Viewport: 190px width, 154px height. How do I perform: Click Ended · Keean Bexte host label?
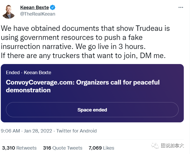click(x=28, y=73)
